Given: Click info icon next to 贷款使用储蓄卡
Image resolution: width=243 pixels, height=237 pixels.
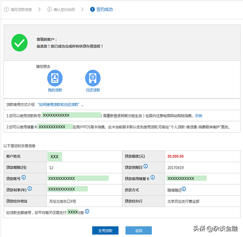Looking at the screenshot, I should click(153, 177).
